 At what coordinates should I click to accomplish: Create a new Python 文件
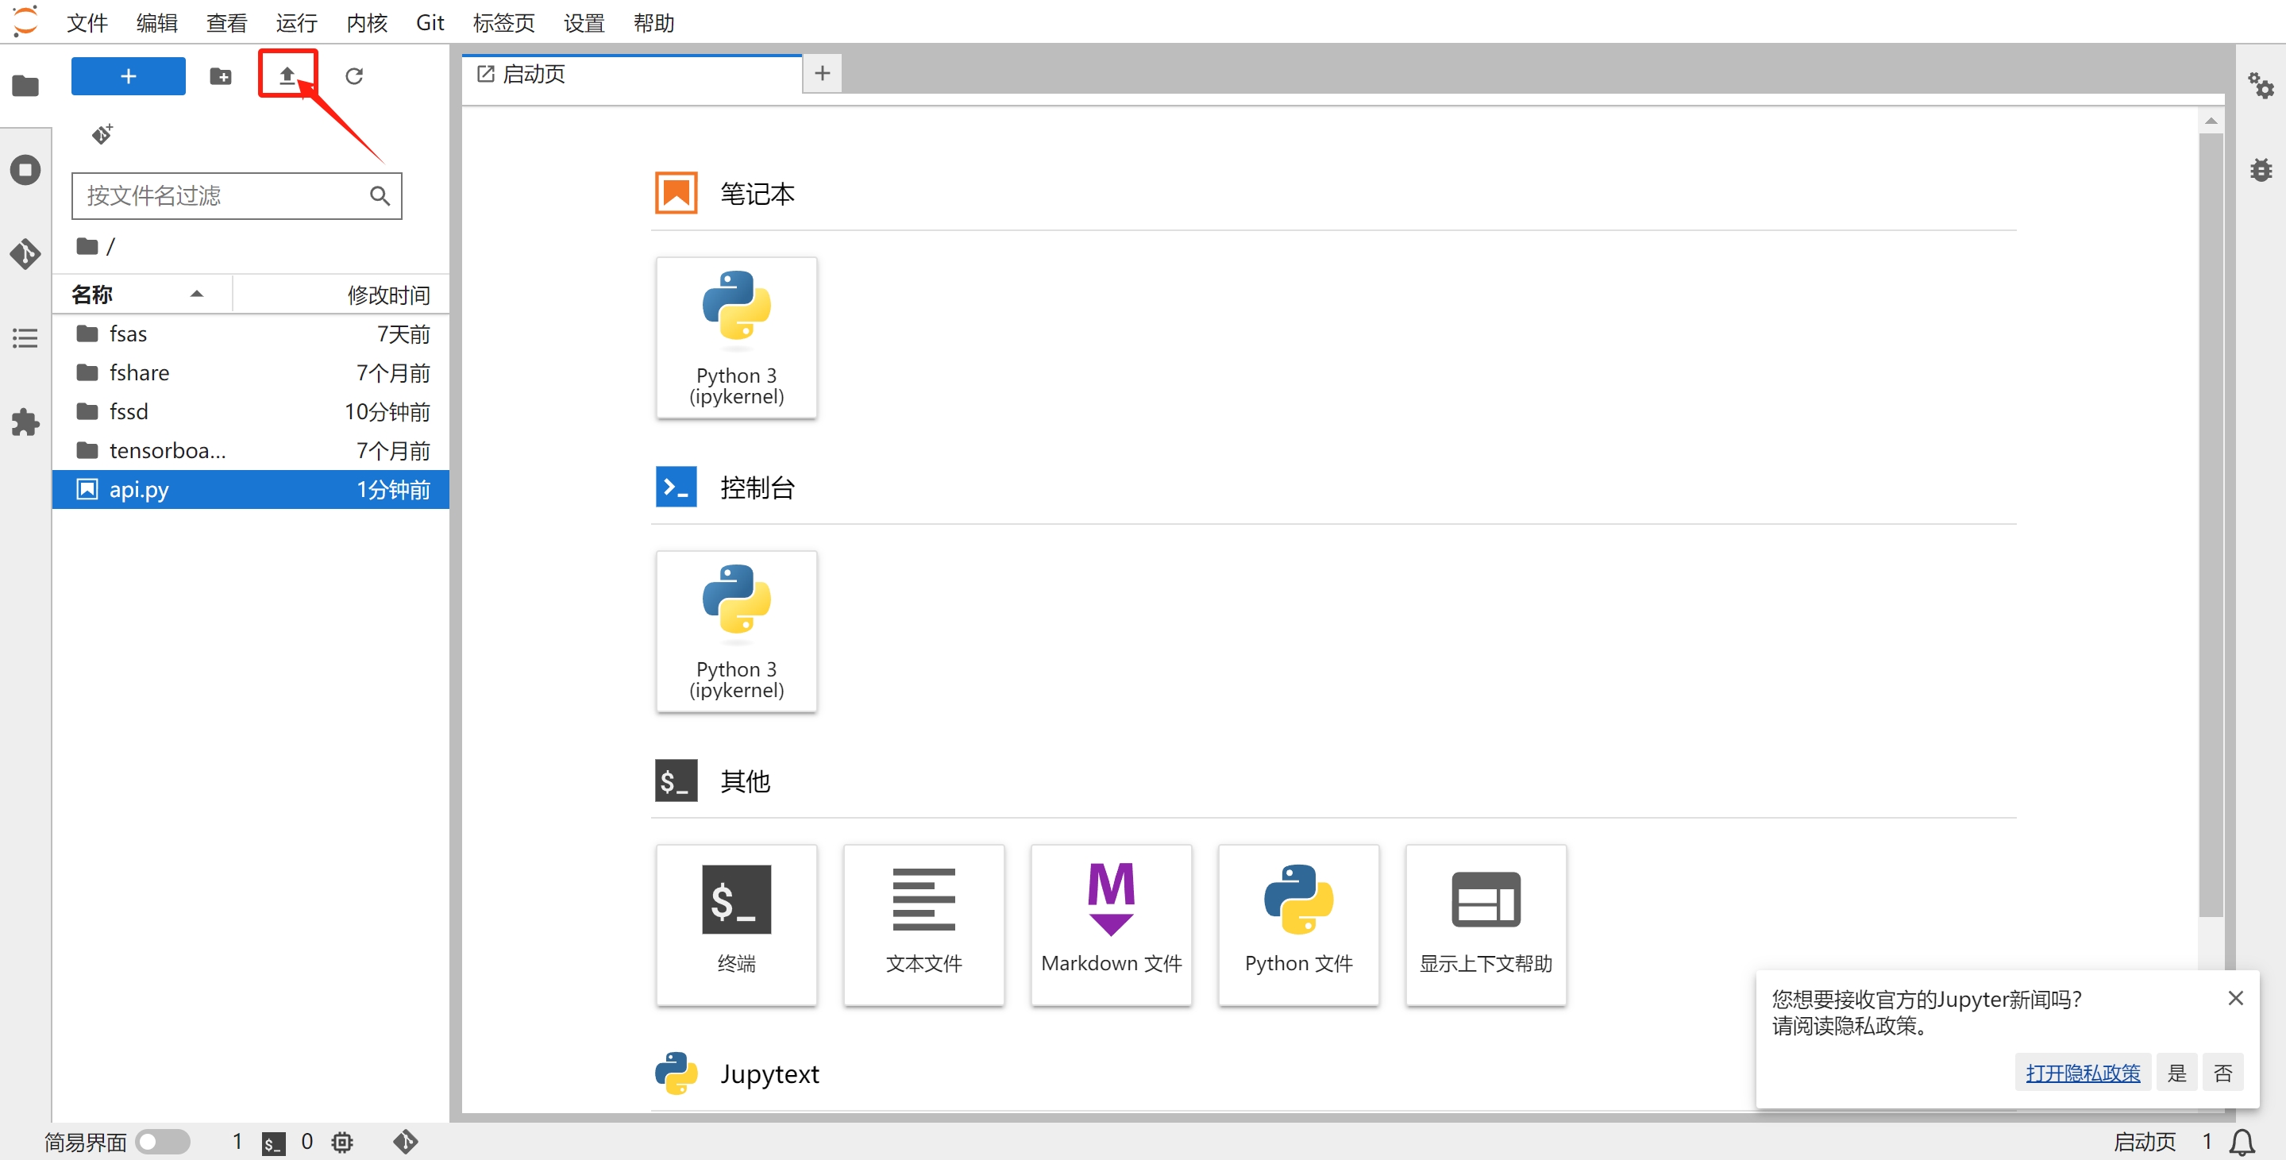[1298, 925]
